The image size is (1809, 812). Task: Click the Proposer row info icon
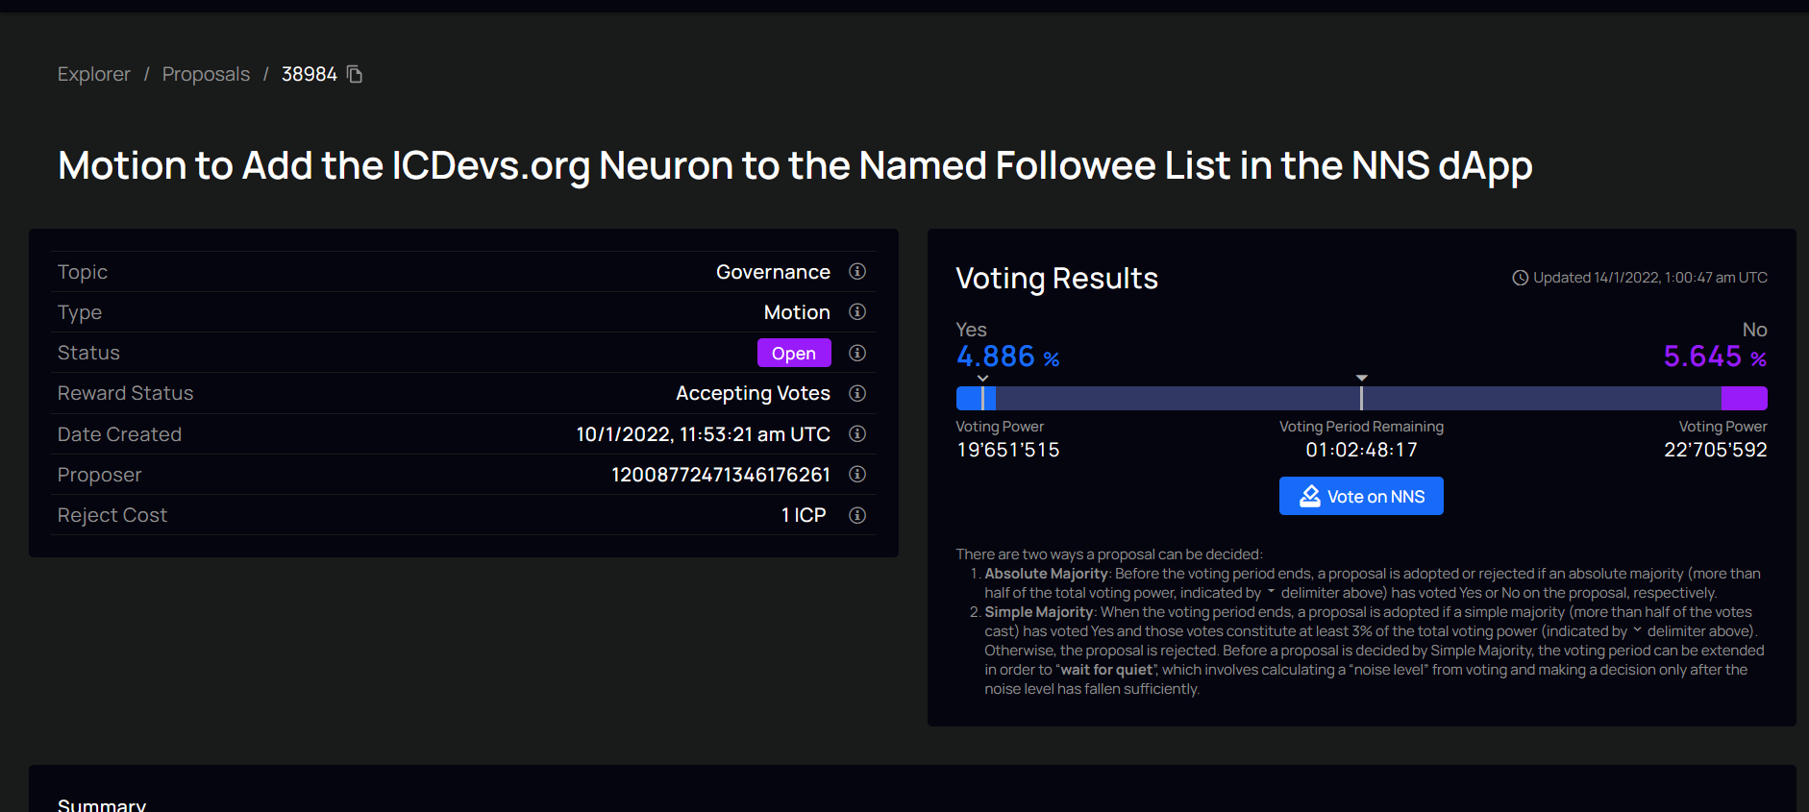pyautogui.click(x=857, y=475)
